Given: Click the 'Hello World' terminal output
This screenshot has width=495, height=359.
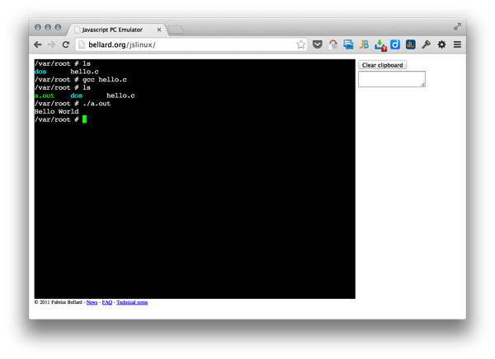Looking at the screenshot, I should (x=56, y=112).
